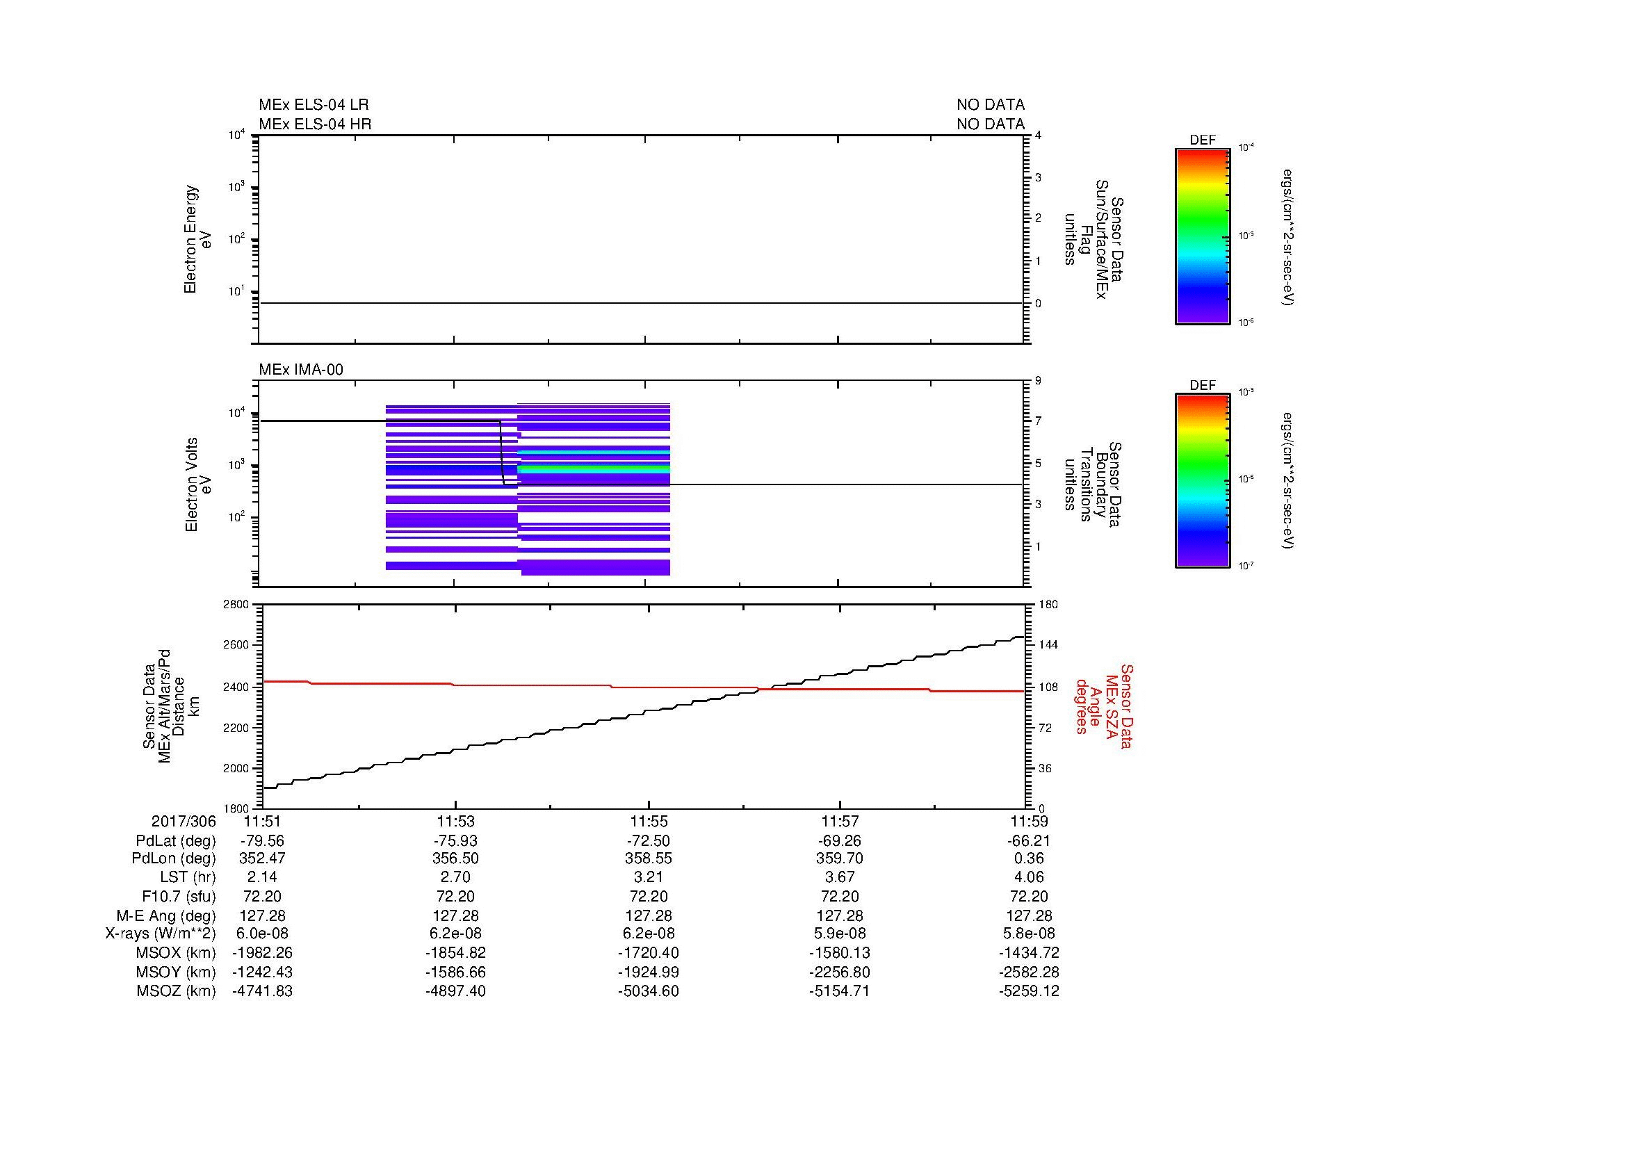Click the PdLat value '-79.56'

(263, 841)
